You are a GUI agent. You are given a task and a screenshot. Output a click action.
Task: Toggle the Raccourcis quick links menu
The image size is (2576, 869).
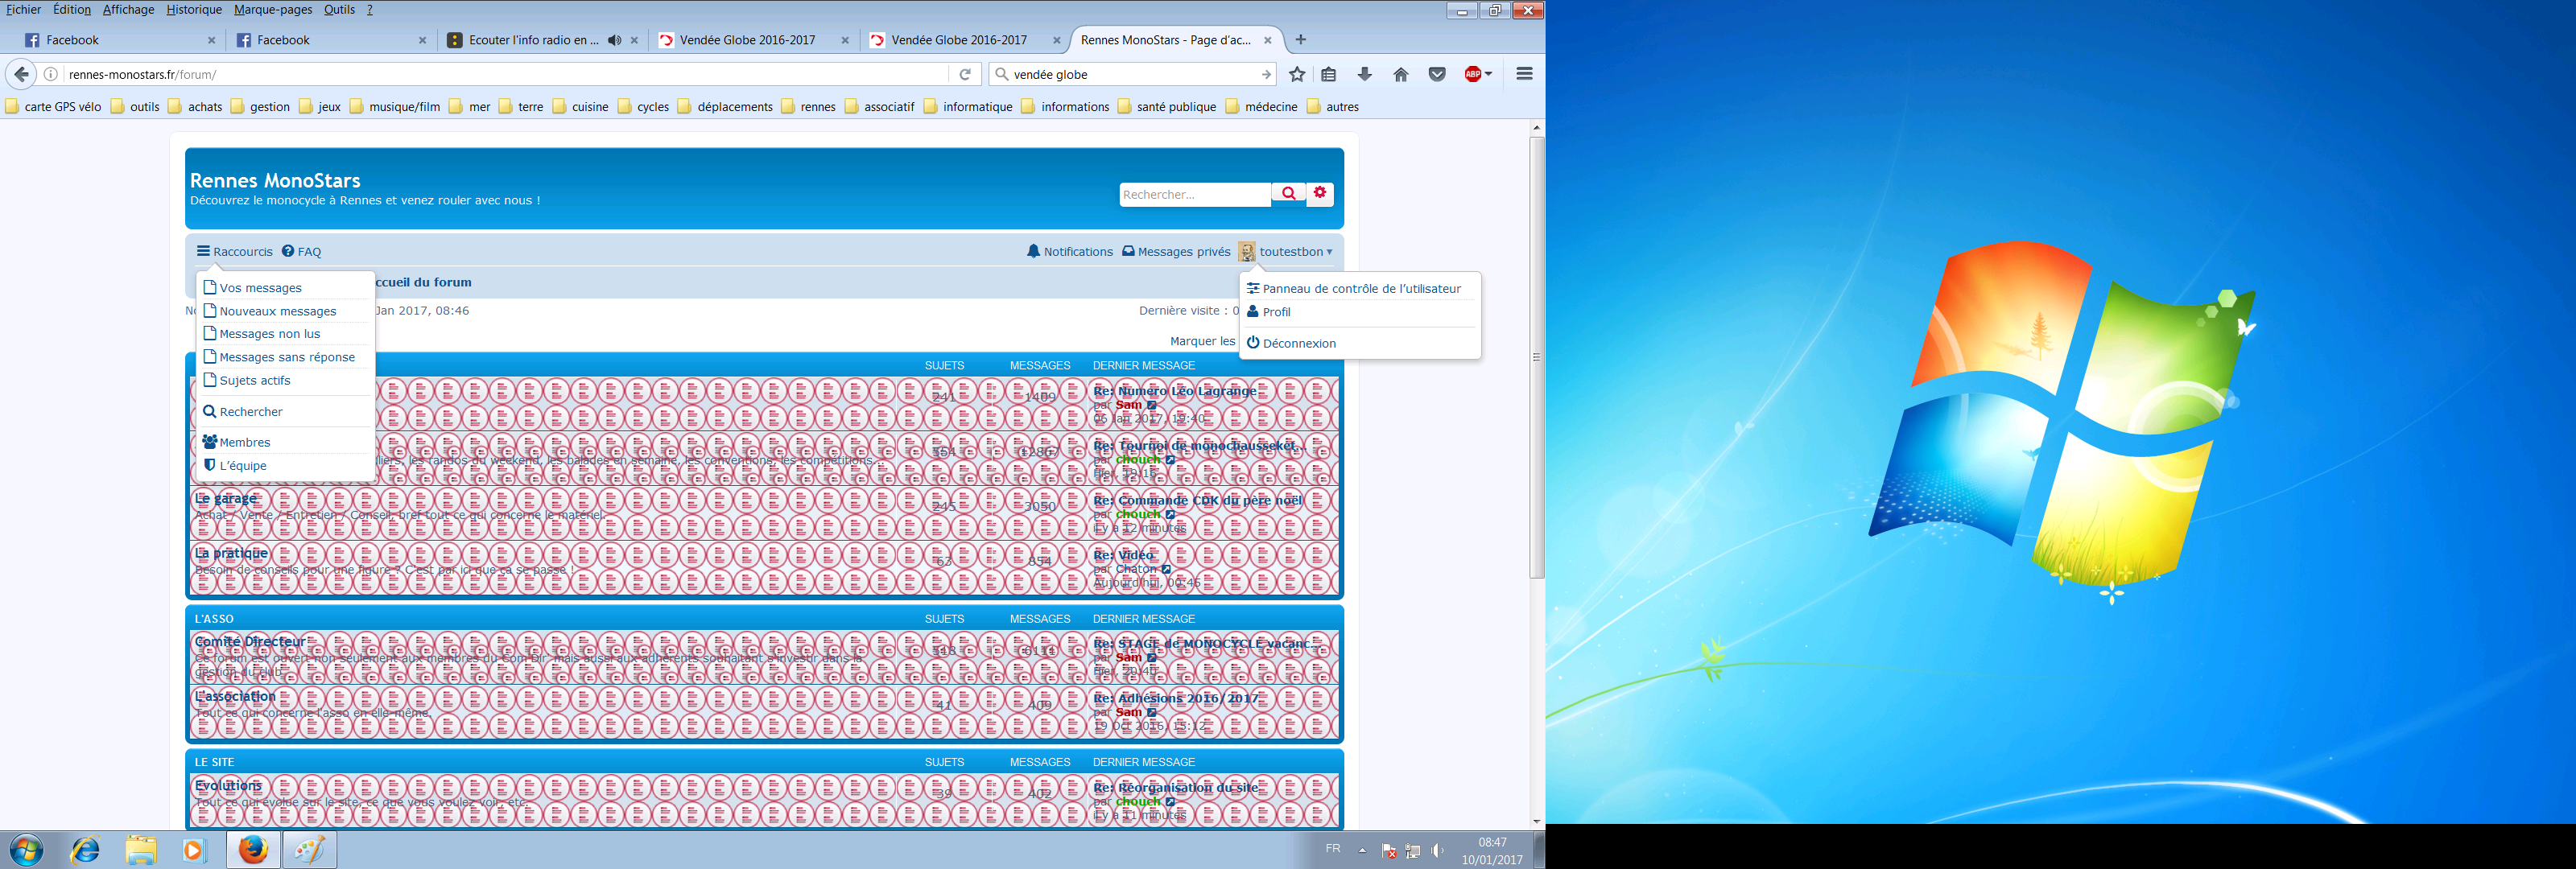click(234, 252)
